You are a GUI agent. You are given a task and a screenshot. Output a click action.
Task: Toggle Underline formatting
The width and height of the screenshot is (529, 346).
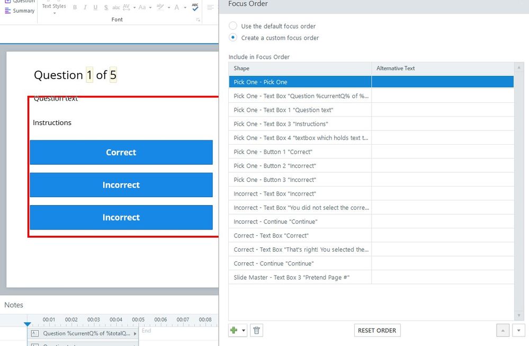[95, 7]
